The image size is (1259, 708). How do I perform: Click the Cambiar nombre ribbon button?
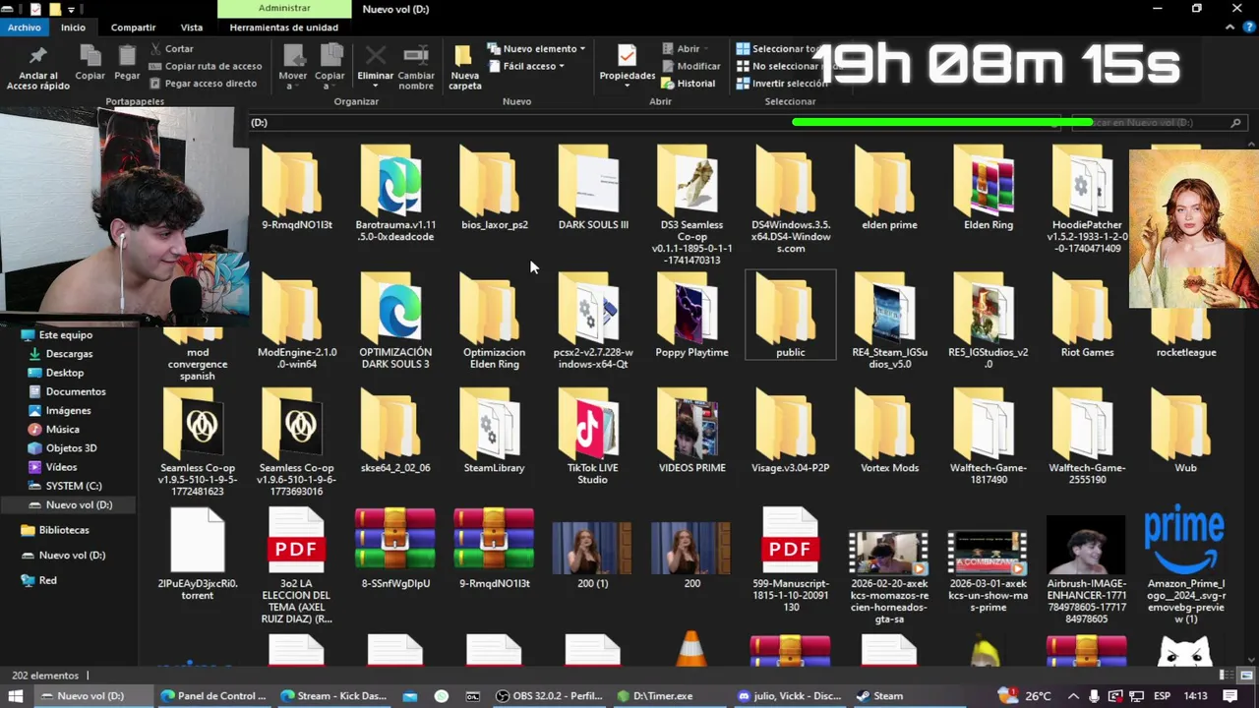click(x=416, y=68)
